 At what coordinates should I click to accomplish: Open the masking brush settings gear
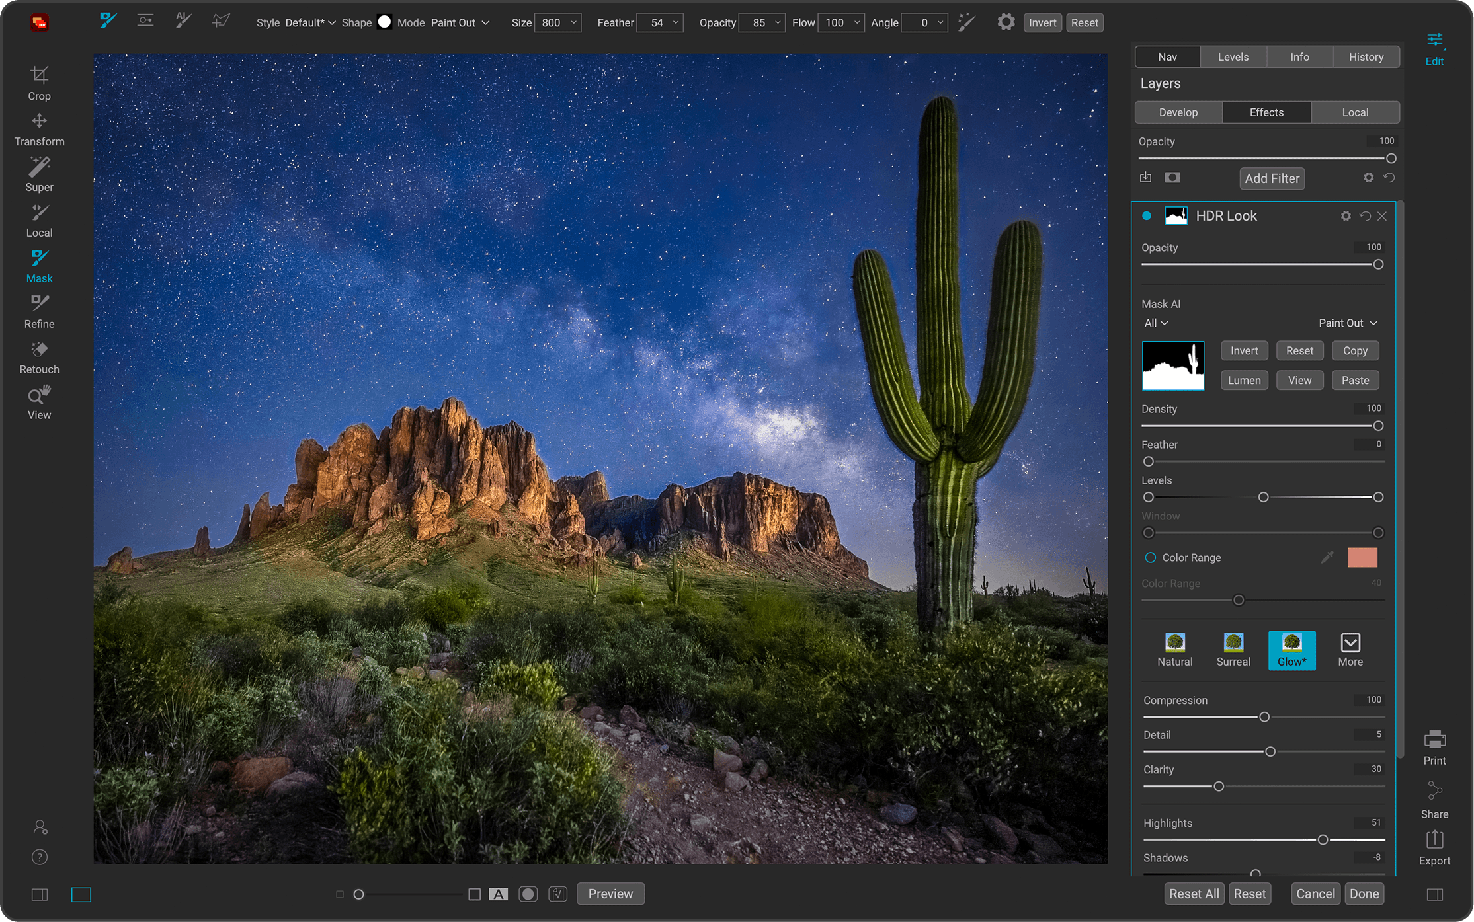pos(1006,22)
